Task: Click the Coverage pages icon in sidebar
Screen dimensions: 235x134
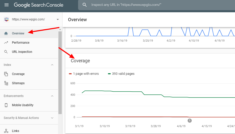Action: pyautogui.click(x=6, y=74)
